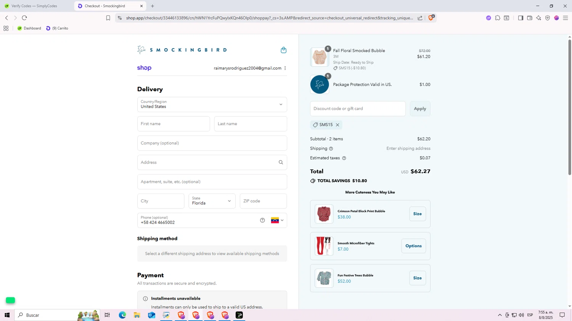
Task: Toggle the browser sidebar panel icon
Action: pyautogui.click(x=521, y=18)
